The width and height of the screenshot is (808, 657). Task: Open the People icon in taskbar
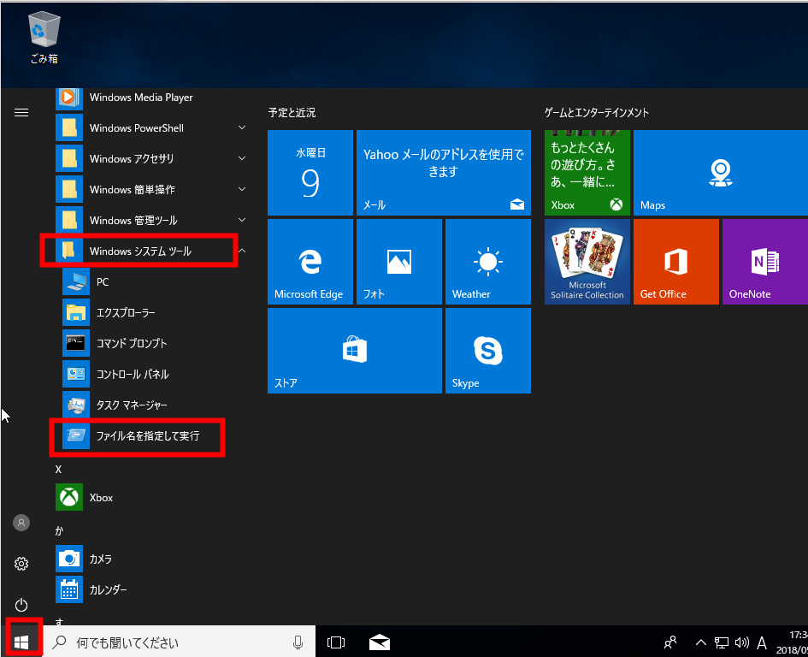point(670,642)
